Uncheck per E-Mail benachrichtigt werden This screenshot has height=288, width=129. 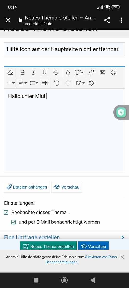pyautogui.click(x=14, y=222)
